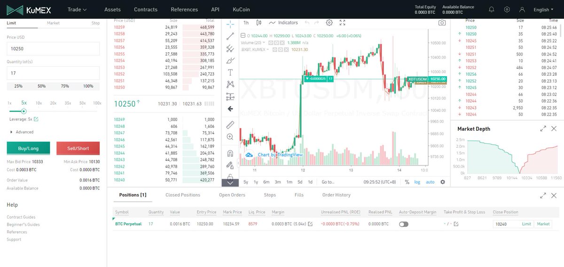Open the Order History tab
Screen dimensions: 564x267
[x=337, y=195]
